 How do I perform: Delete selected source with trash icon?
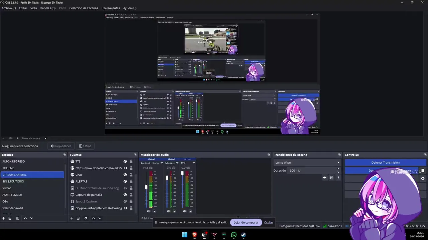tap(78, 218)
